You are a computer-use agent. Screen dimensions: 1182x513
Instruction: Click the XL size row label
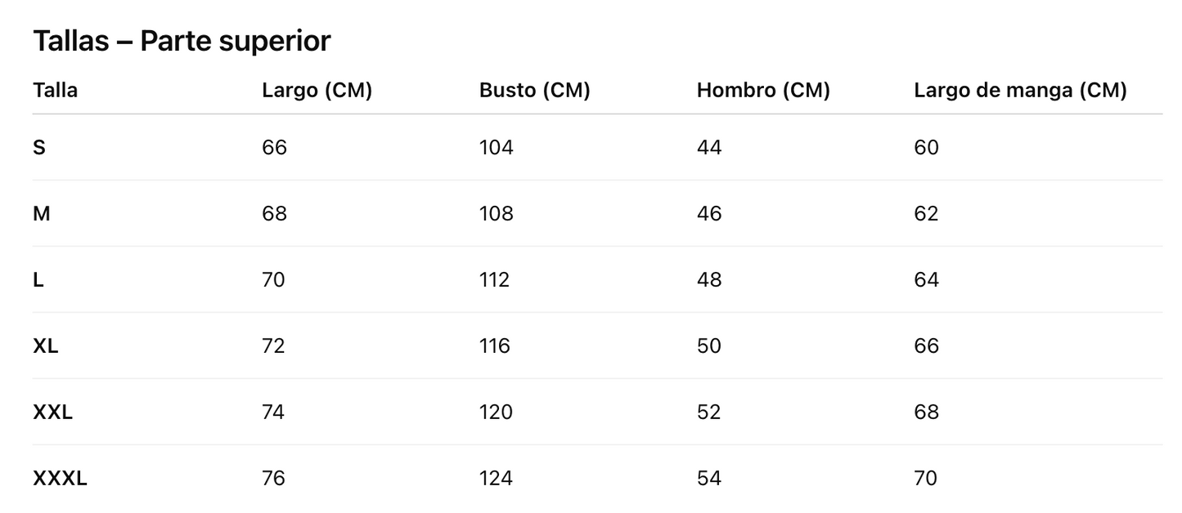click(46, 346)
